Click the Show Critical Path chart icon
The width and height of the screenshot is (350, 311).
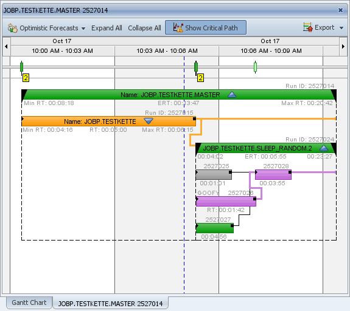178,27
